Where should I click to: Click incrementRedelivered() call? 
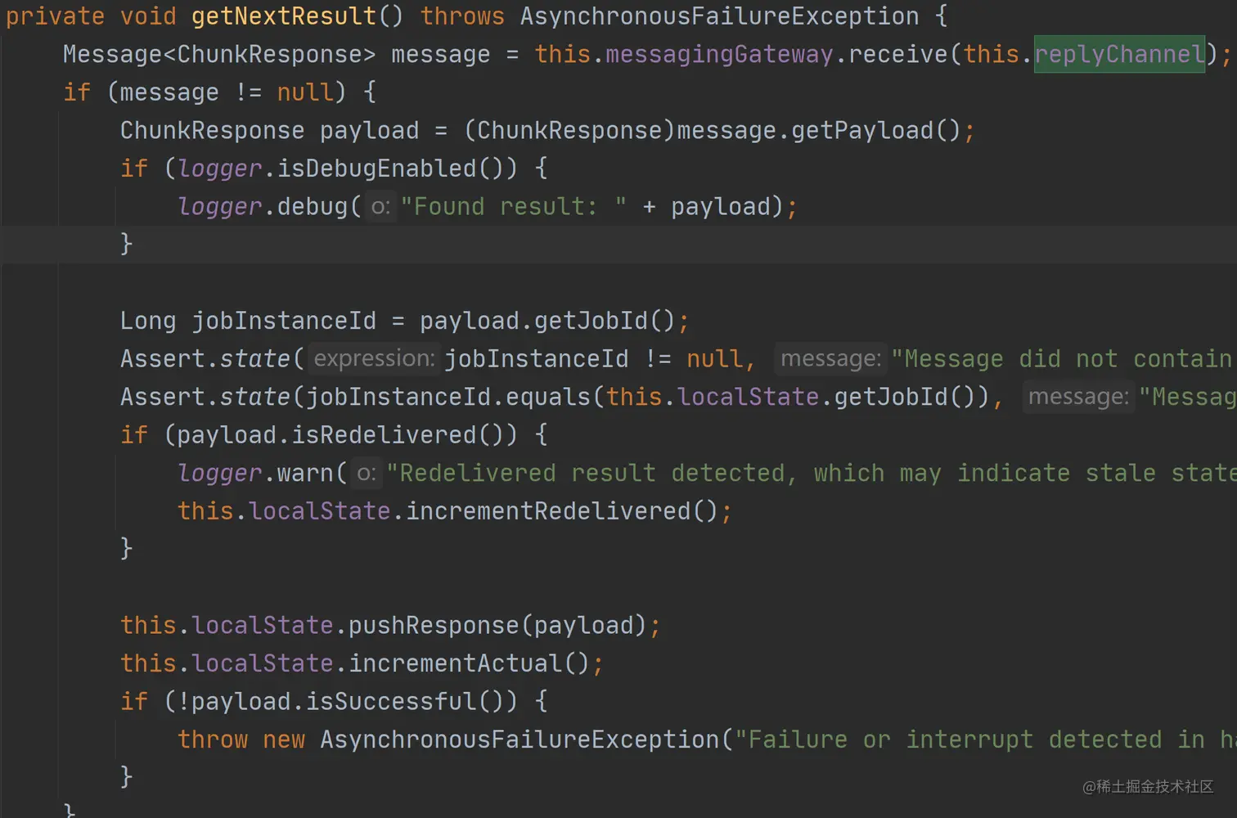(561, 510)
